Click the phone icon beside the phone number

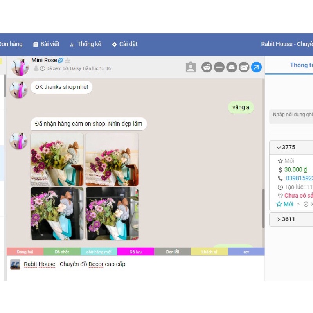(280, 178)
